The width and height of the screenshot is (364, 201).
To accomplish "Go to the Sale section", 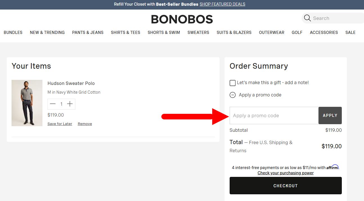I will click(350, 33).
